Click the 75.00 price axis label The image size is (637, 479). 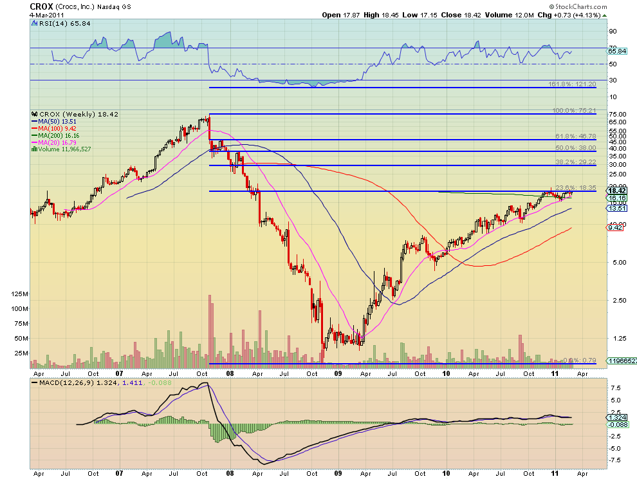pyautogui.click(x=618, y=115)
